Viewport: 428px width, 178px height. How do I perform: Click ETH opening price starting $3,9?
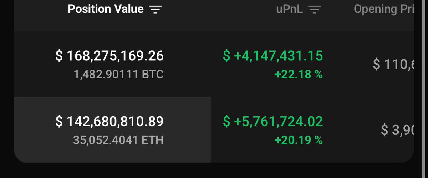click(397, 131)
